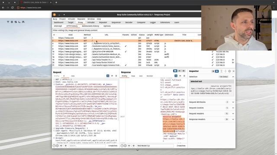Show Request in Hex view
Viewport: 277px width, 155px height.
(73, 76)
